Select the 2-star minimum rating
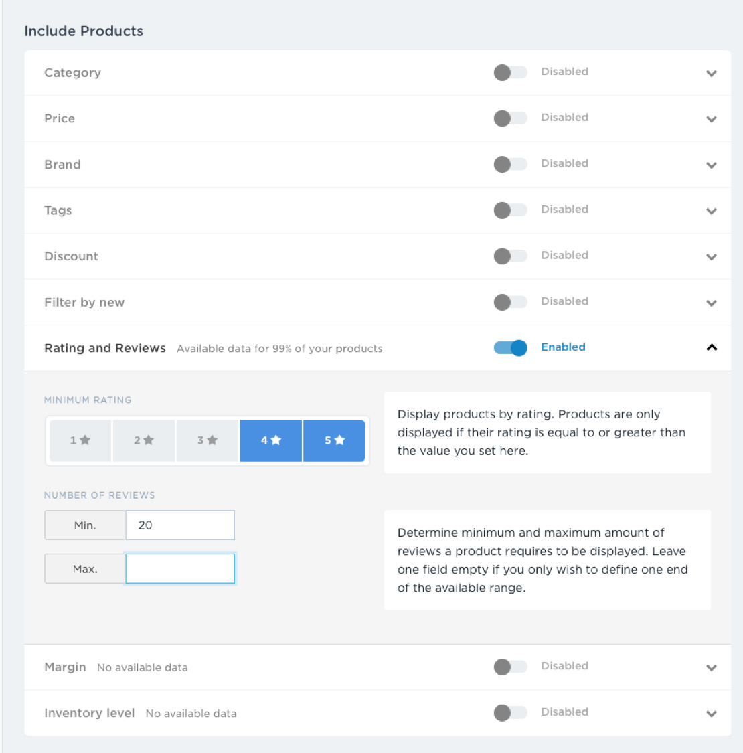This screenshot has height=753, width=743. pyautogui.click(x=143, y=440)
